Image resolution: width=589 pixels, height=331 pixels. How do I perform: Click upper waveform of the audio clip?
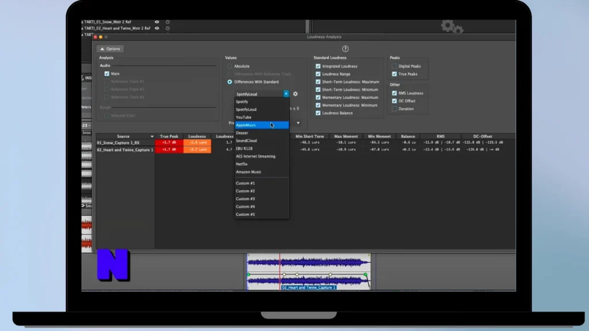click(x=309, y=262)
